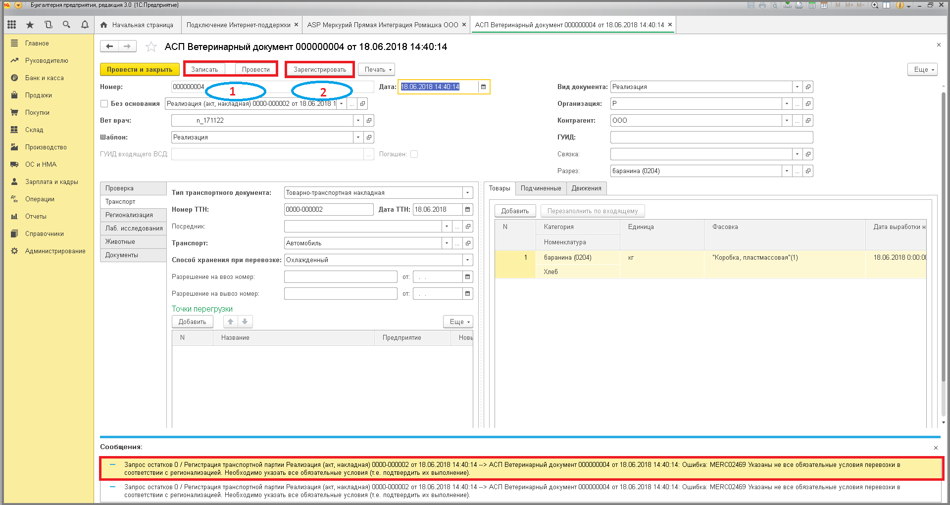Expand the Вид документа dropdown
Screen dimensions: 950x505
[797, 87]
